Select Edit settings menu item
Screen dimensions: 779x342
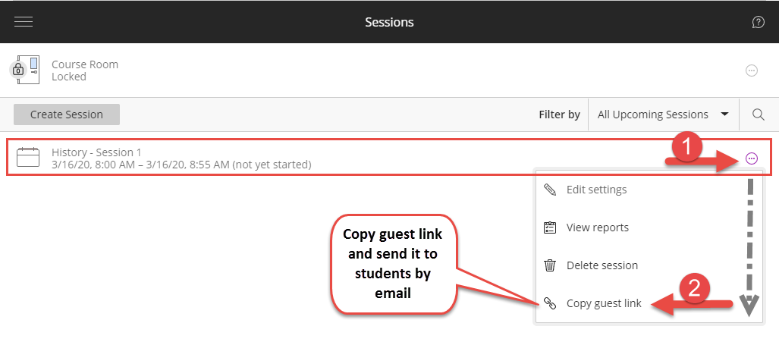[x=596, y=190]
